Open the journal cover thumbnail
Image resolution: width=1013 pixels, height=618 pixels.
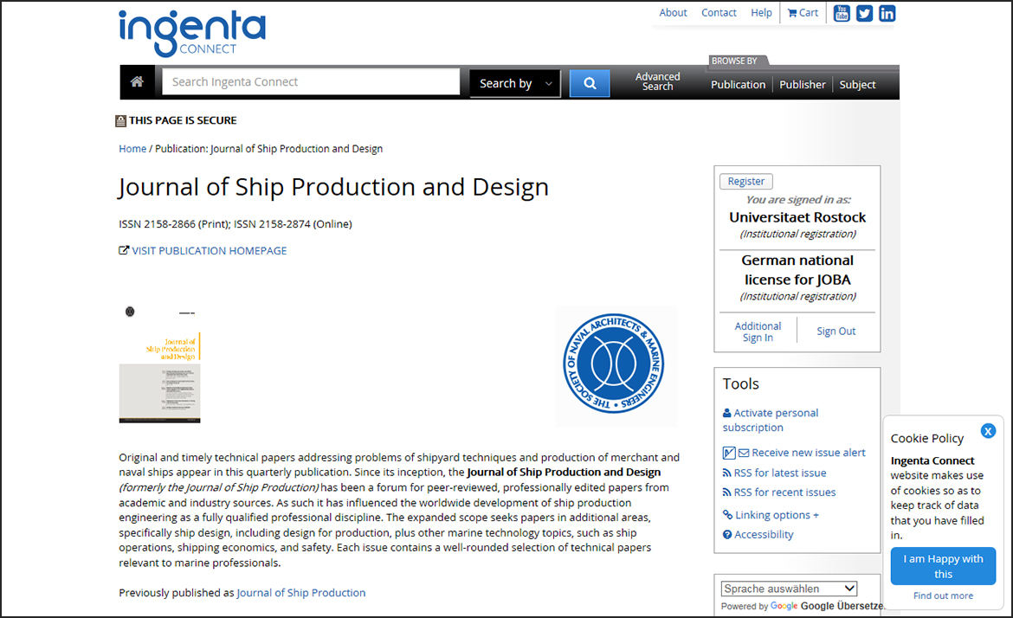coord(159,365)
